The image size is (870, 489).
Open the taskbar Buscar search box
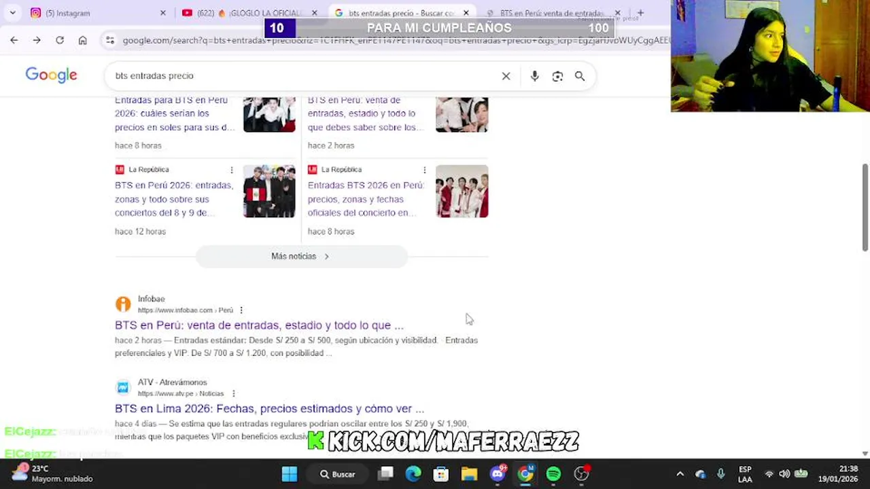338,474
